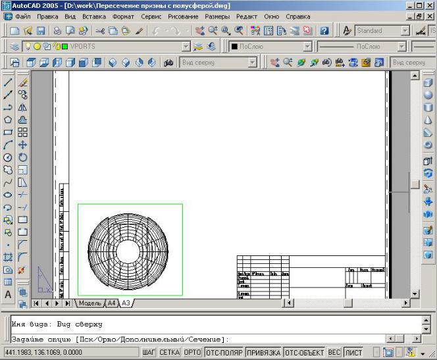
Task: Select the Arc drawing tool
Action: (x=8, y=145)
